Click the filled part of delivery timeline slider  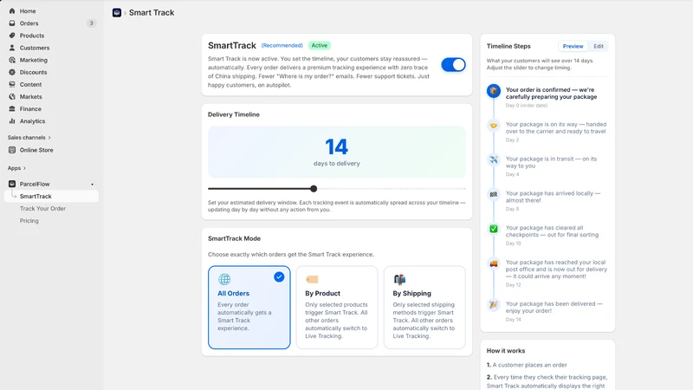(x=259, y=189)
